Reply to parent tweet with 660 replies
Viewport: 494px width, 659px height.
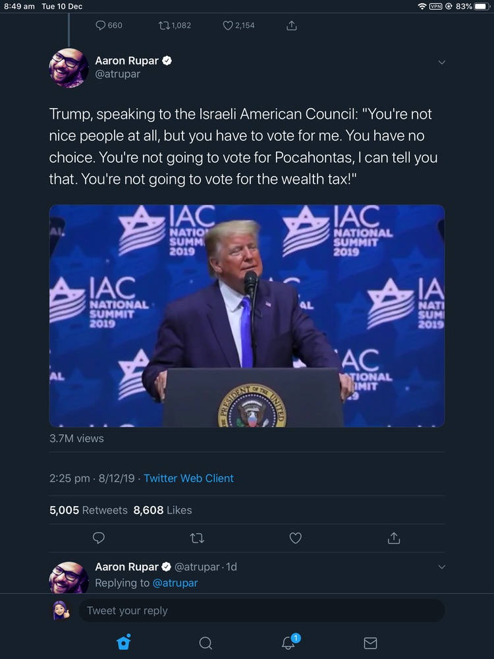109,26
